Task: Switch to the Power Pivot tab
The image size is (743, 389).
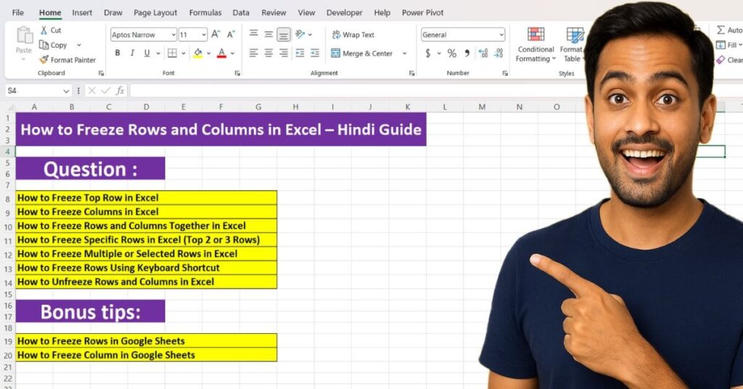Action: click(423, 13)
